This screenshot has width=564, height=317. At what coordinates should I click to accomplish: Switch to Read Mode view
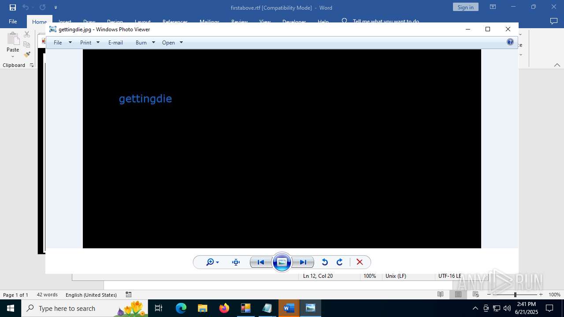click(x=440, y=295)
